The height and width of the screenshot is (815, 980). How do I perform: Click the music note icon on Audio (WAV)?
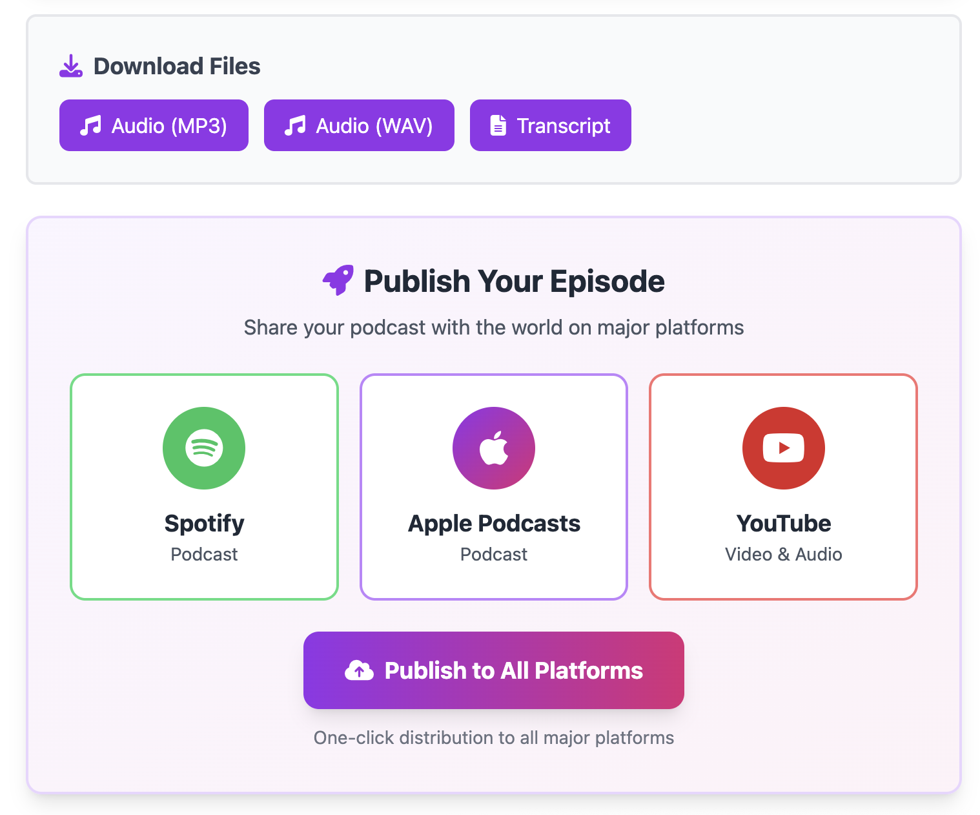296,125
